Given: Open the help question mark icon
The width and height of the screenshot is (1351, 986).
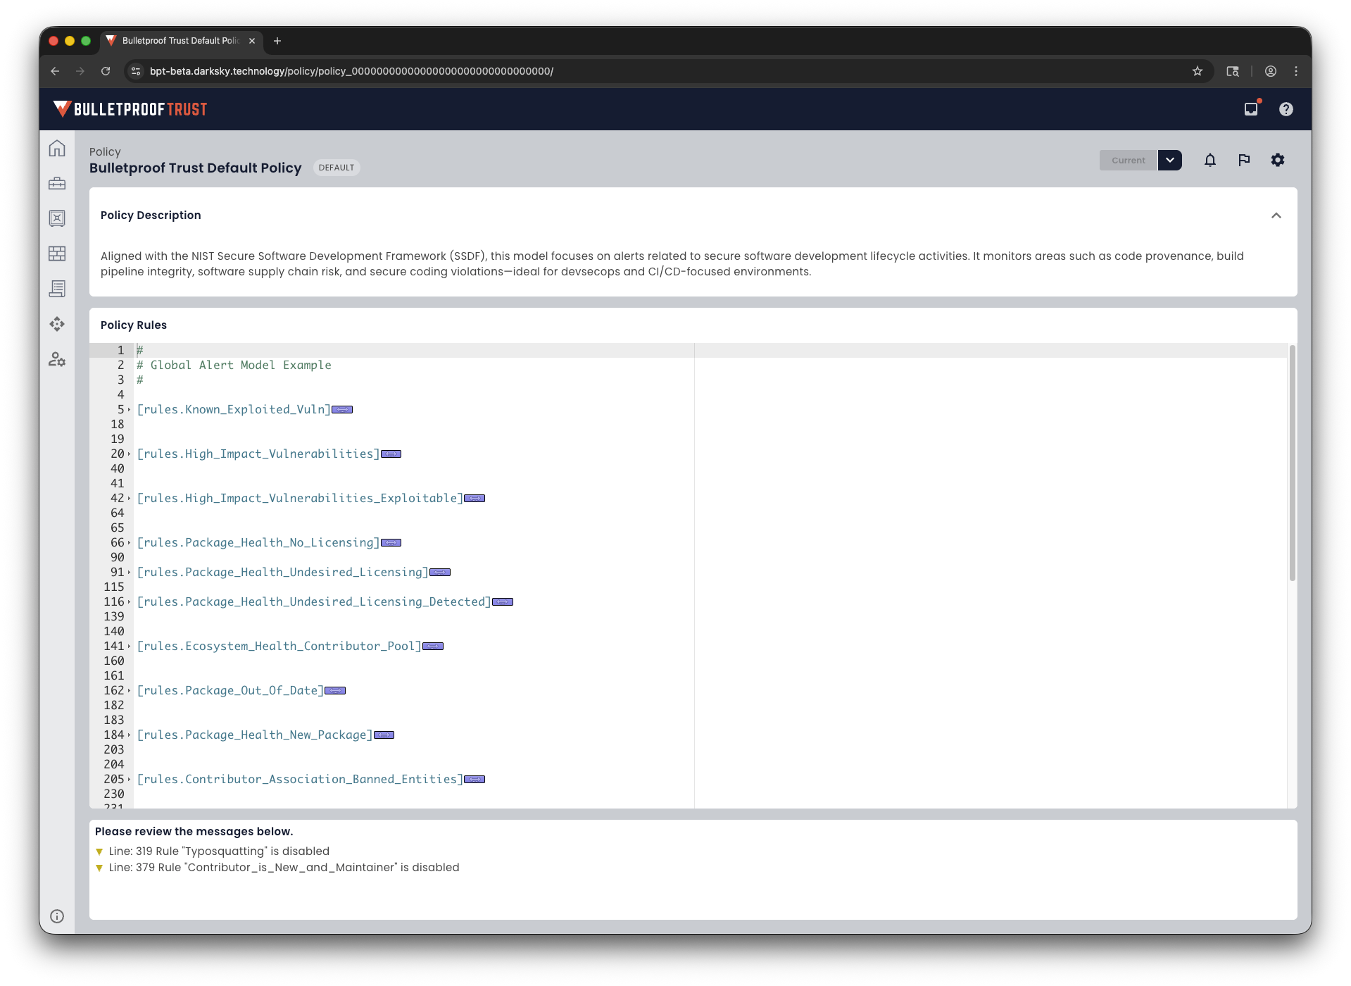Looking at the screenshot, I should coord(1286,109).
